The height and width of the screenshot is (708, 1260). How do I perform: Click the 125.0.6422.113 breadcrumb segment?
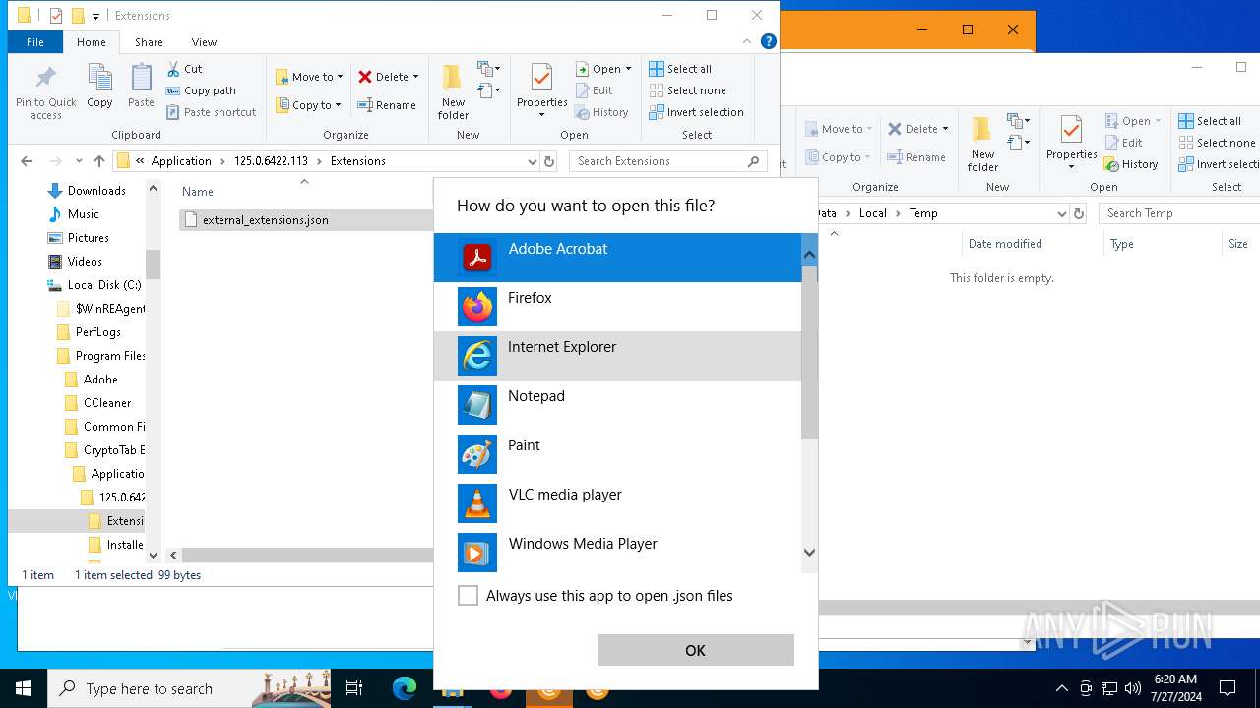coord(271,161)
